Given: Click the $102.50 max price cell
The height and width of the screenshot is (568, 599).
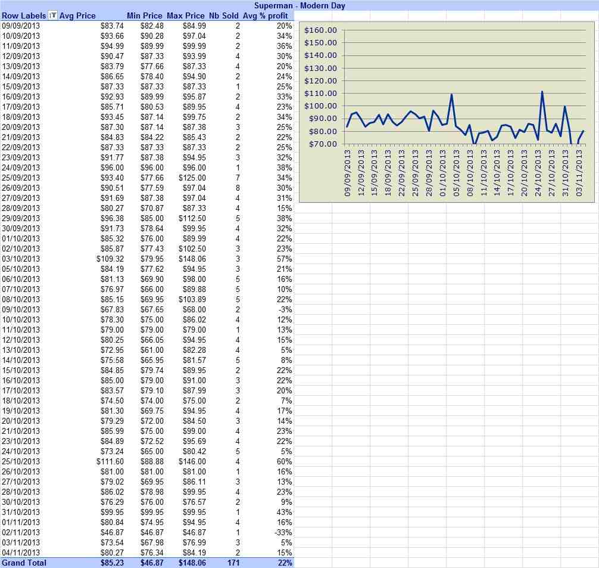Looking at the screenshot, I should click(x=192, y=249).
